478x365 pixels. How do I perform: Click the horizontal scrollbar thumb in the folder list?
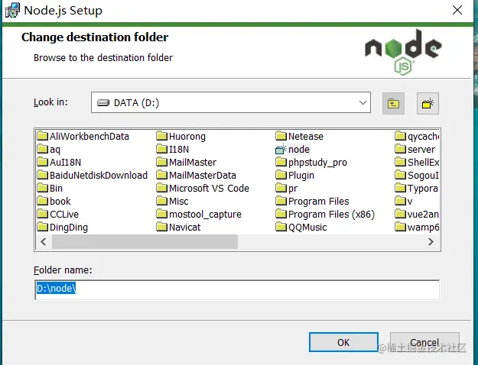click(145, 242)
